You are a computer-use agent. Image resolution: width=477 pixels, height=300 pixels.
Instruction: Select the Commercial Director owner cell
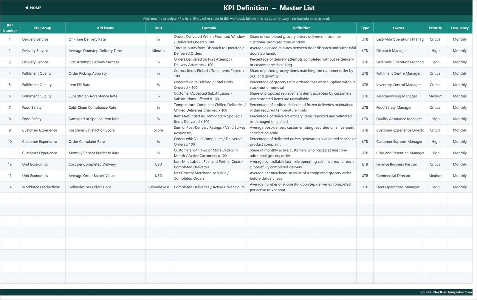[398, 176]
